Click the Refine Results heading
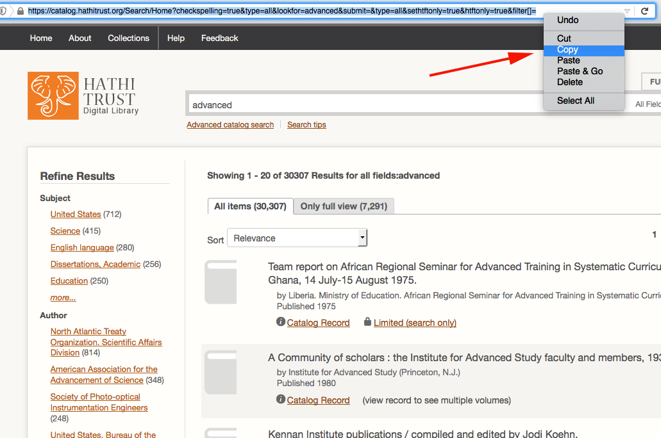This screenshot has height=438, width=661. pos(77,176)
